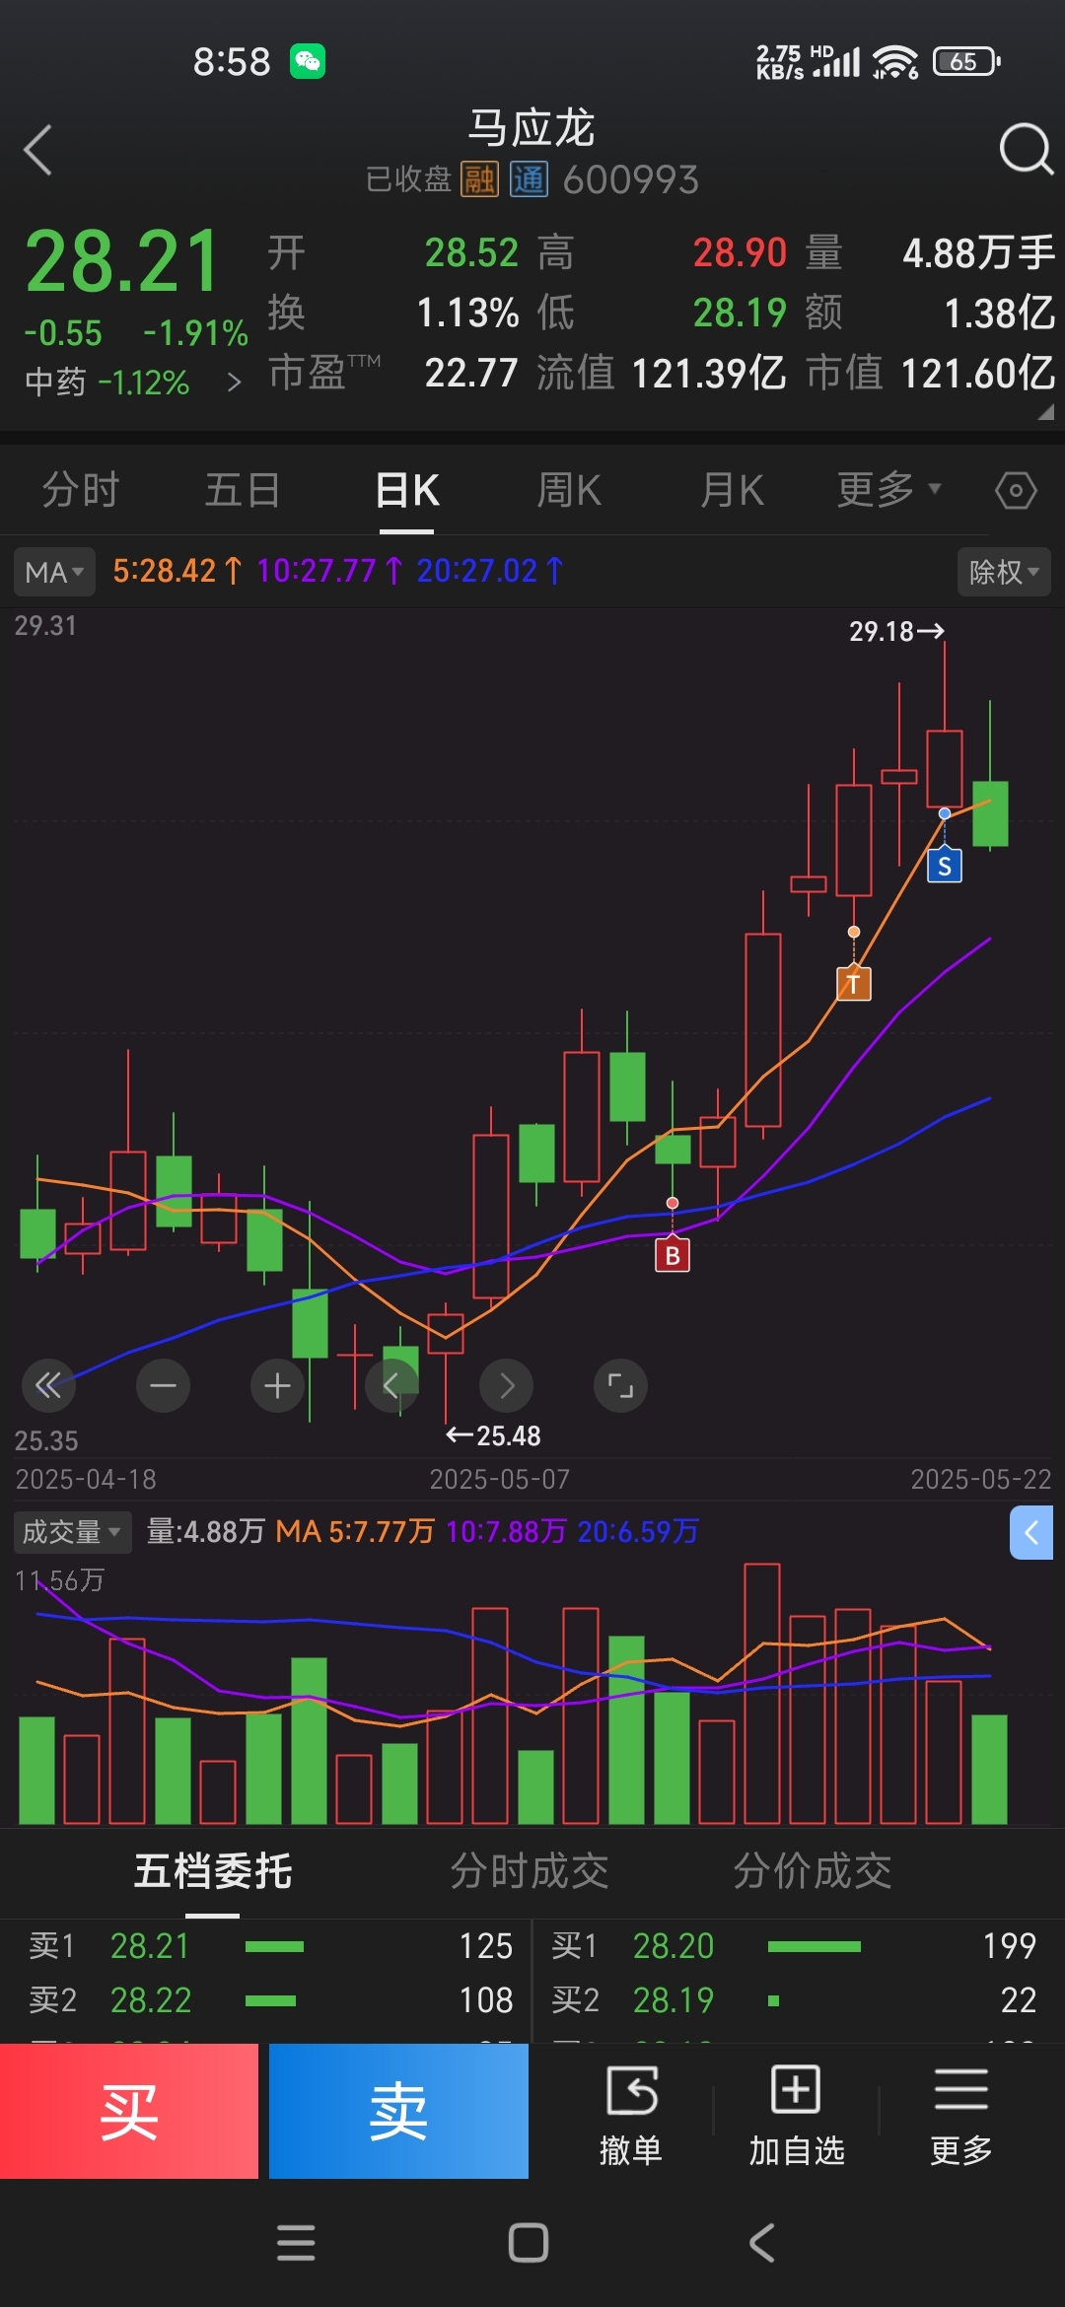Image resolution: width=1065 pixels, height=2307 pixels.
Task: Switch to 月K monthly tab
Action: coord(733,489)
